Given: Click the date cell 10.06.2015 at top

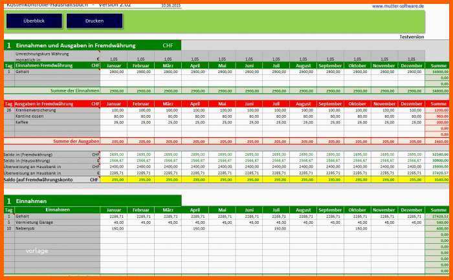Looking at the screenshot, I should click(x=171, y=5).
